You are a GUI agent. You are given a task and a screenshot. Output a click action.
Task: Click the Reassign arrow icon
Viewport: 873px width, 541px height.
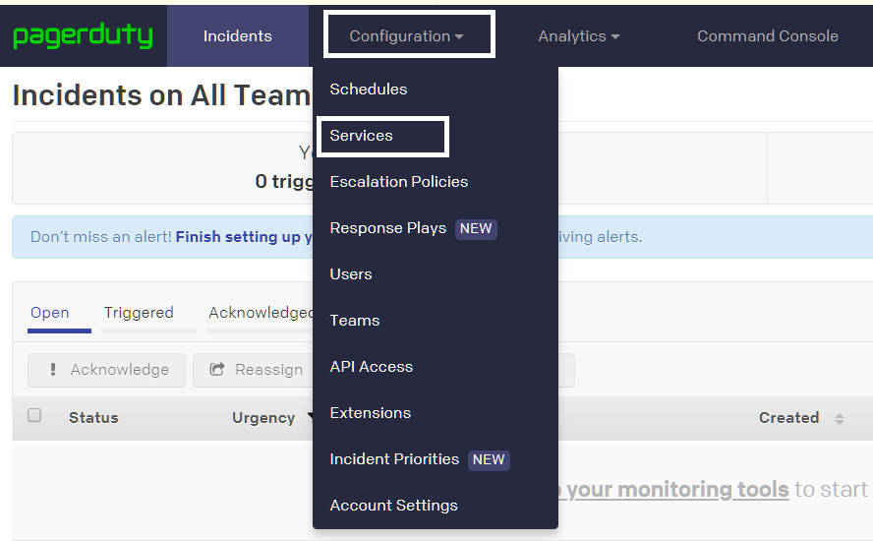point(217,370)
